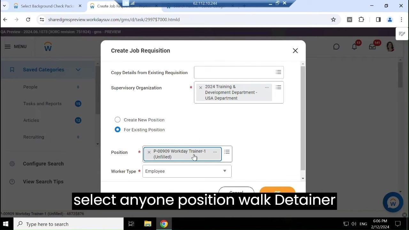This screenshot has height=230, width=409.
Task: Open prompt list for Copy Details from Existing Requisition
Action: tap(278, 73)
